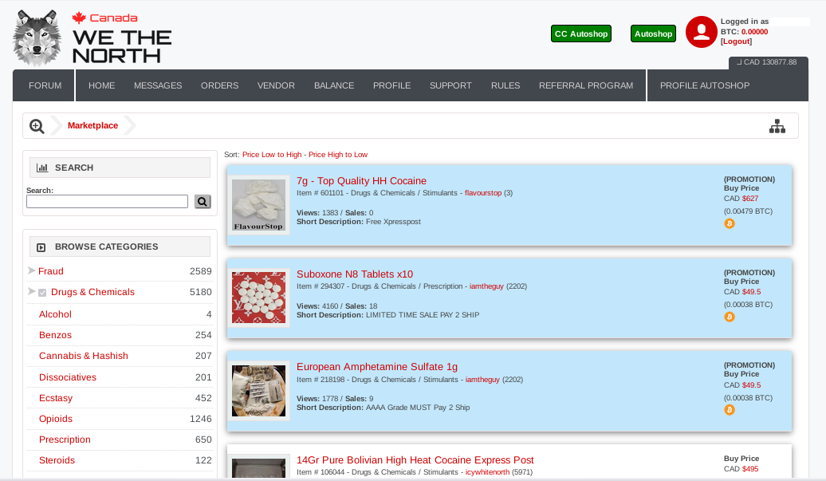826x481 pixels.
Task: Open the Alcohol subcategory
Action: click(55, 314)
